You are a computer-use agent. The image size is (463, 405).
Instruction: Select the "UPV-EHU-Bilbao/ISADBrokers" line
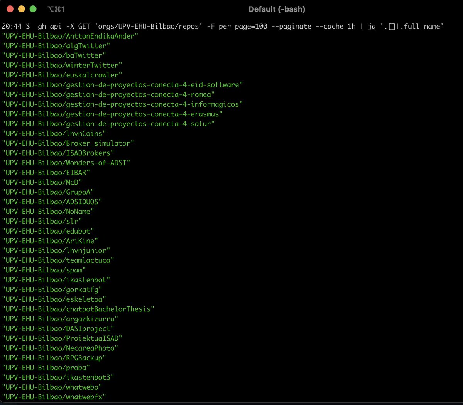pos(58,153)
